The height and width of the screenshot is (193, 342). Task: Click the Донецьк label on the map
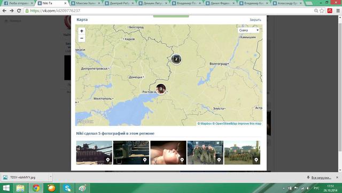pyautogui.click(x=135, y=77)
